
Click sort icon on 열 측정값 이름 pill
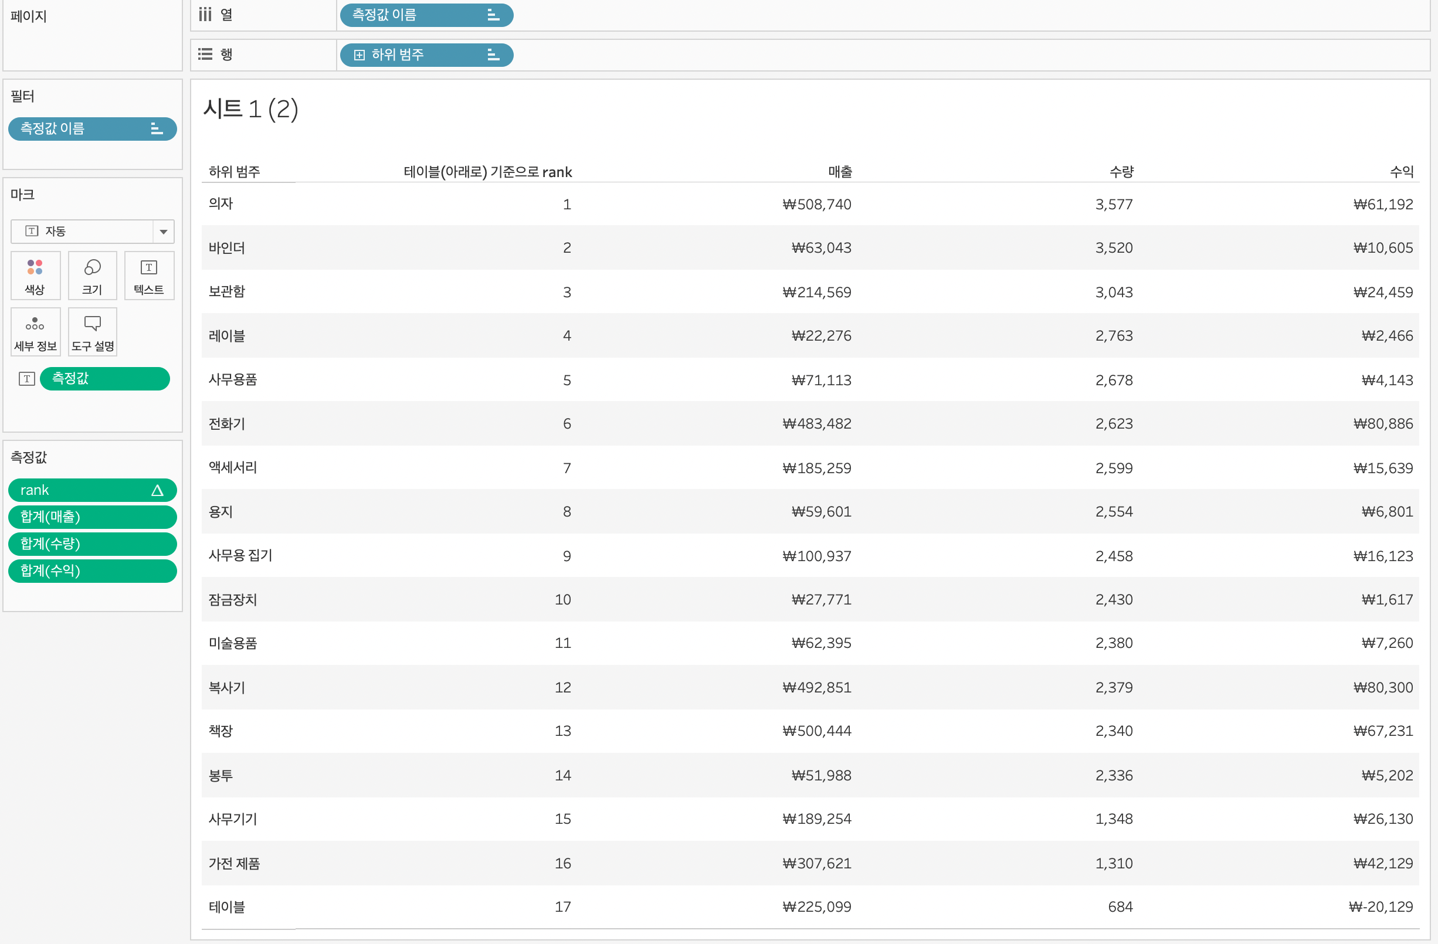(493, 15)
